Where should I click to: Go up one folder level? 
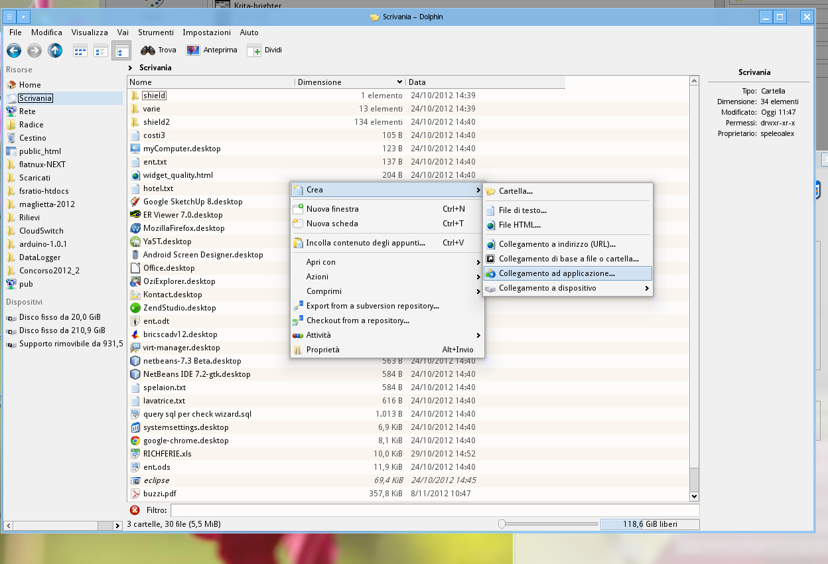tap(55, 50)
